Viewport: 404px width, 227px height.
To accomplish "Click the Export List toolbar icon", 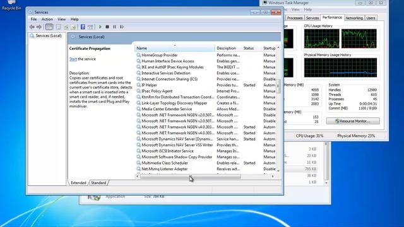I will [73, 26].
